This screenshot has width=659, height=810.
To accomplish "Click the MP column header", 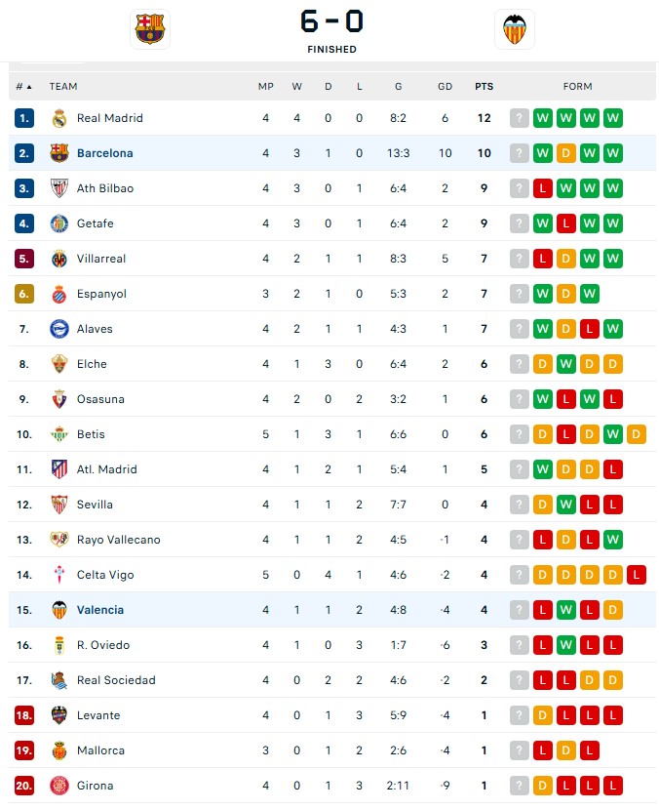I will 266,87.
